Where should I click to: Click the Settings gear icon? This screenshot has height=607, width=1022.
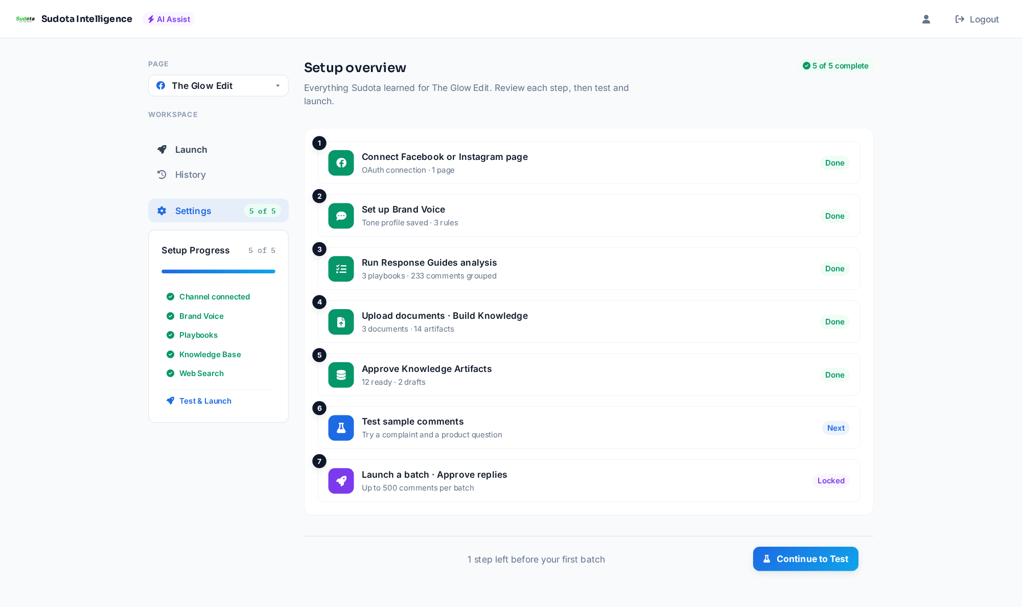pos(162,211)
